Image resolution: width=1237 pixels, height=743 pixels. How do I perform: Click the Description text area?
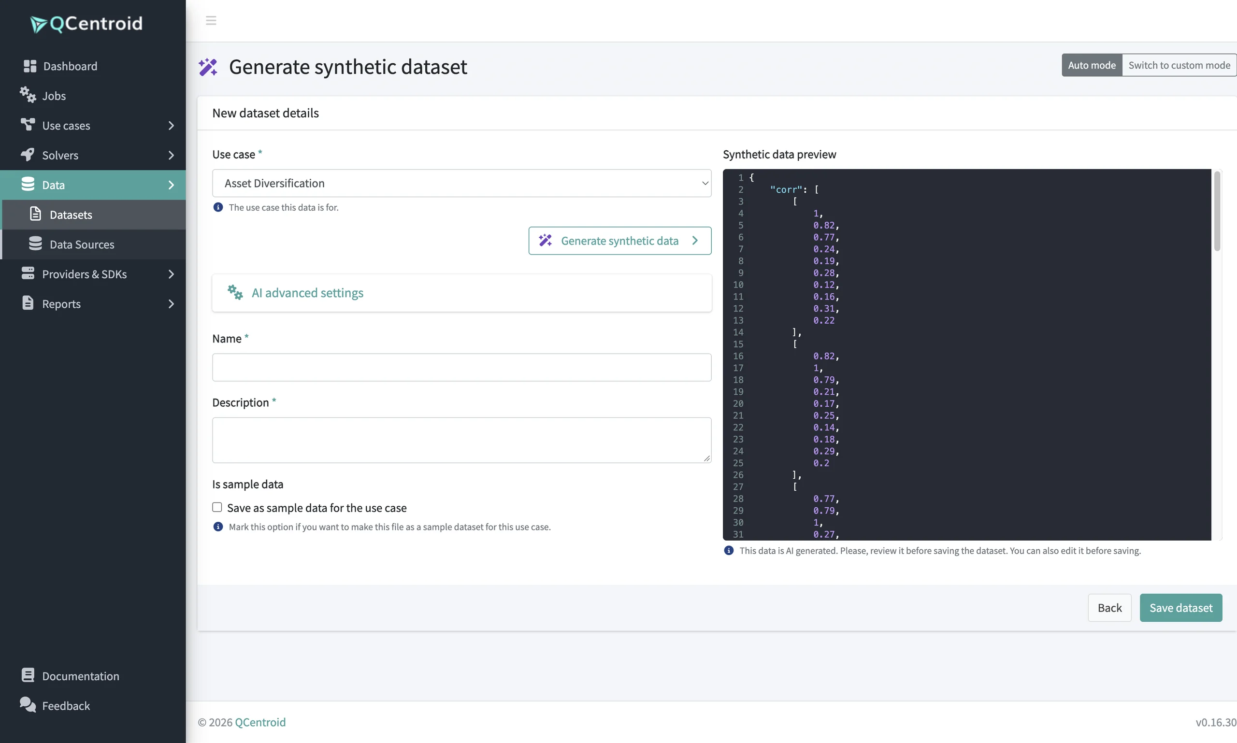462,440
